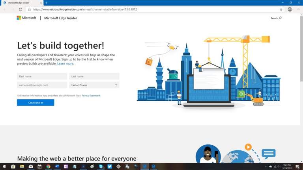Viewport: 303px width, 170px height.
Task: Open the Settings and more ellipsis menu
Action: (x=298, y=9)
